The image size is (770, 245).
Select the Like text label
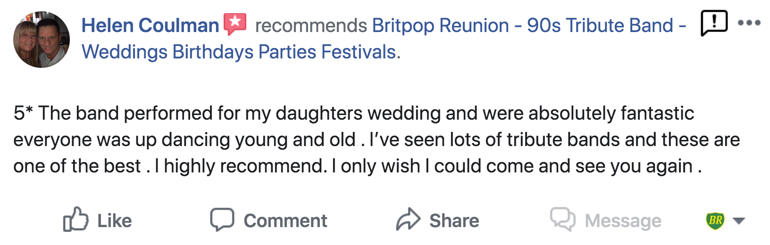[115, 220]
